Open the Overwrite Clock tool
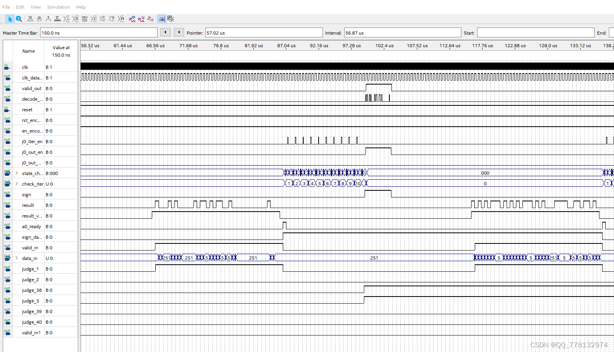614x352 pixels. coord(103,18)
